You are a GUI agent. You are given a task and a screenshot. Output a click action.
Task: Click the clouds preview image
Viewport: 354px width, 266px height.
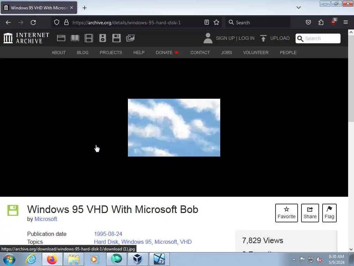click(174, 127)
